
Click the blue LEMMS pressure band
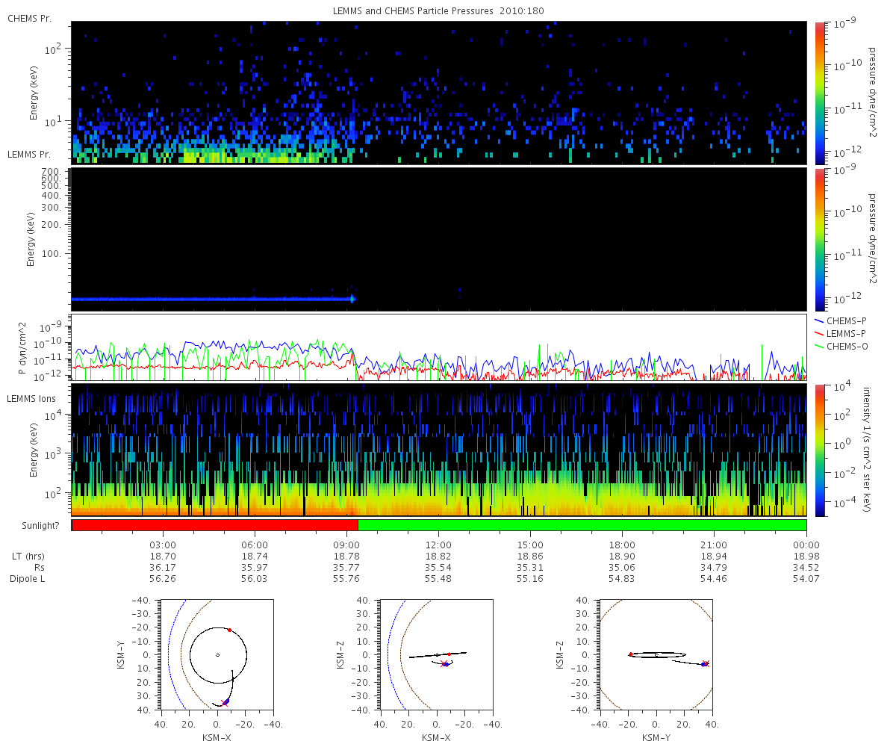click(213, 299)
